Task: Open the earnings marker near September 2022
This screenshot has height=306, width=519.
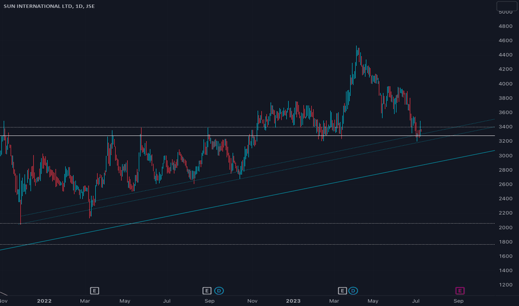Action: pos(207,291)
